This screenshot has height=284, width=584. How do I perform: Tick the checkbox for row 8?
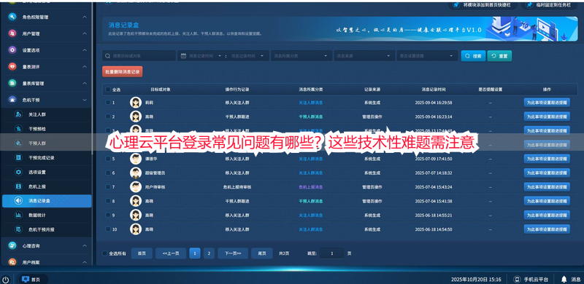tap(108, 201)
